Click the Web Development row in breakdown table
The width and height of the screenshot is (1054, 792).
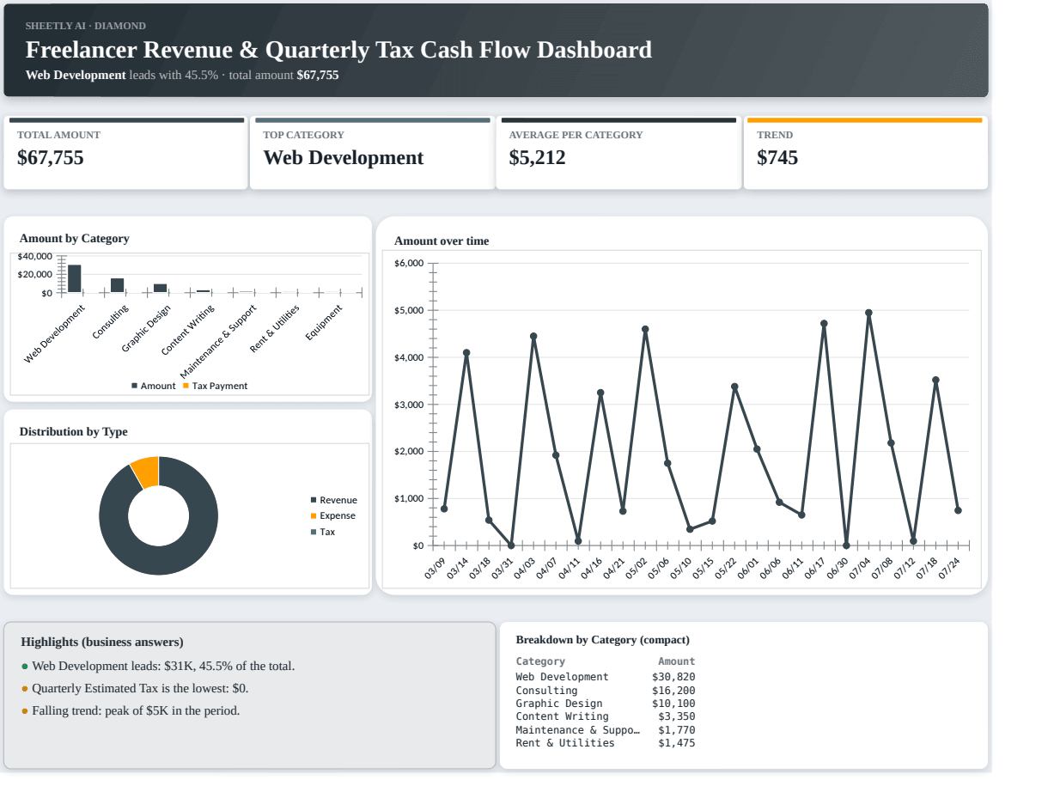pyautogui.click(x=606, y=677)
